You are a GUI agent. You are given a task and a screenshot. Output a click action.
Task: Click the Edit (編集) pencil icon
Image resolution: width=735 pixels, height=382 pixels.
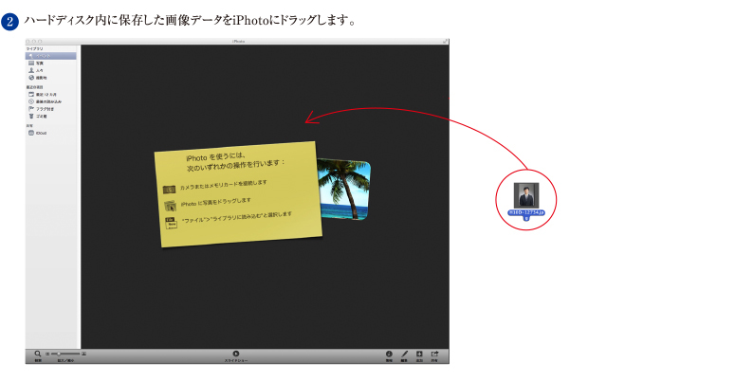(x=404, y=354)
